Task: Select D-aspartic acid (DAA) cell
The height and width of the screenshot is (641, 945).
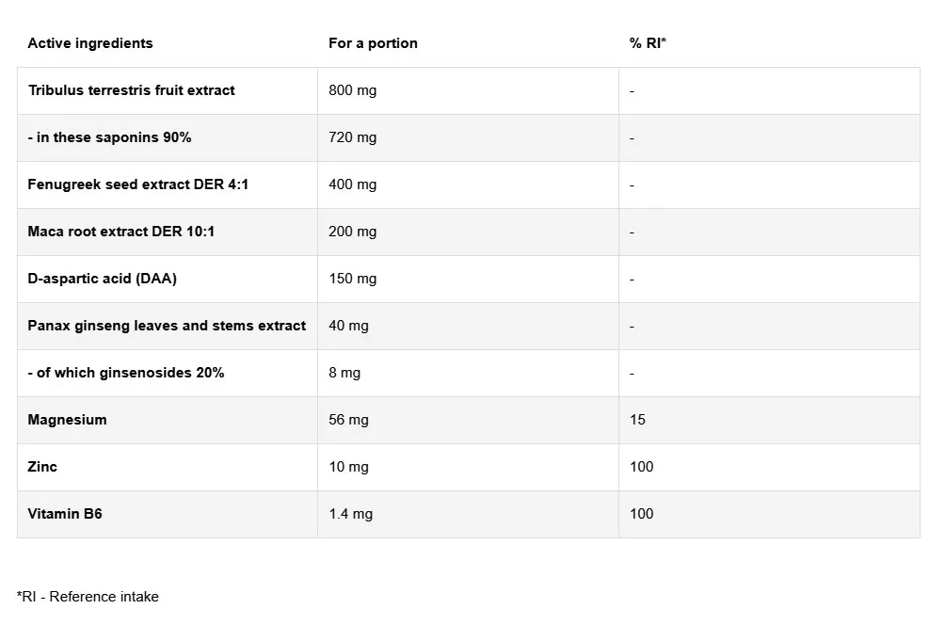Action: 103,279
